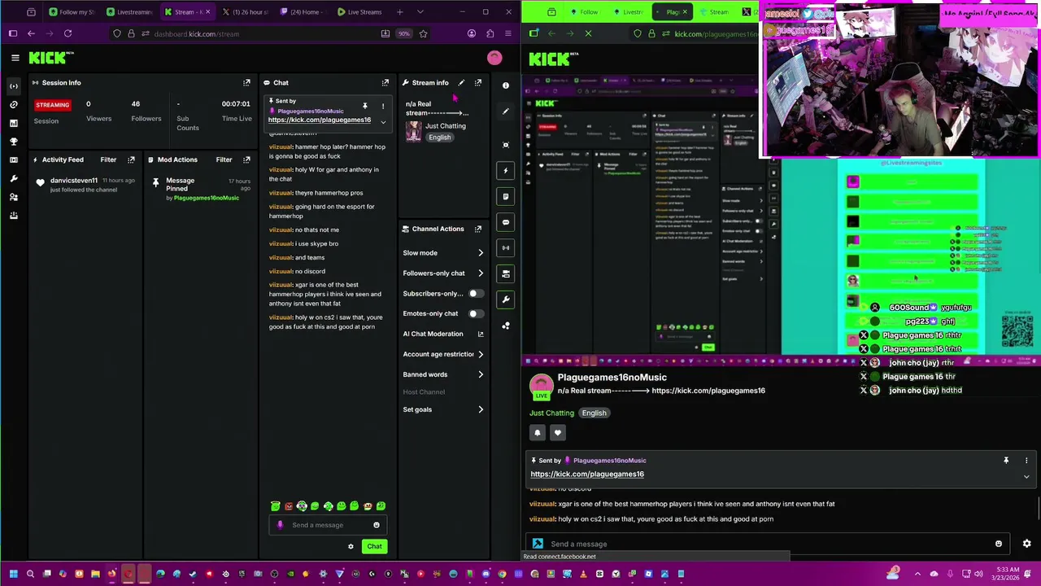Open the pinned kick.com/plaguegames16 link in dashboard chat

[x=319, y=120]
